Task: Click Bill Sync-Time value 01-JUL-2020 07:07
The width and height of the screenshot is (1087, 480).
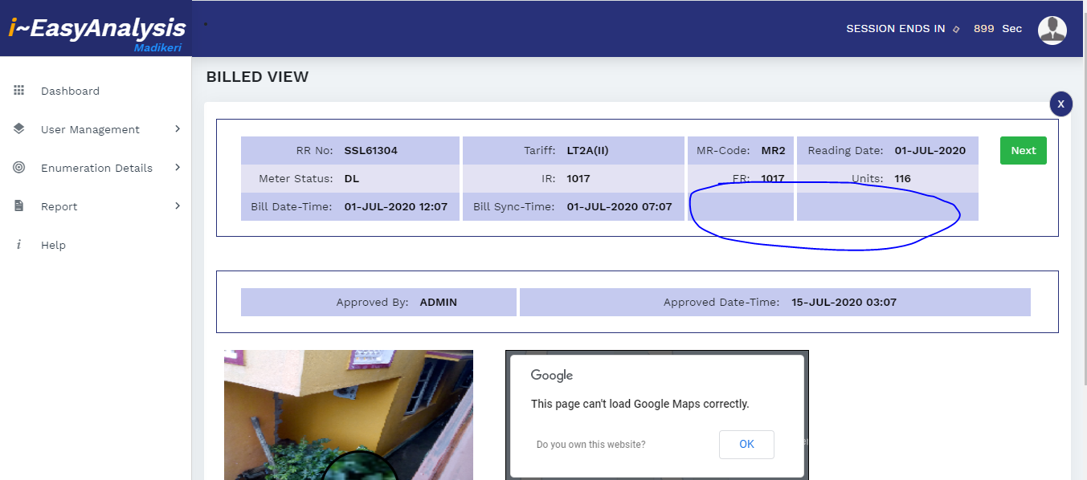Action: tap(619, 206)
